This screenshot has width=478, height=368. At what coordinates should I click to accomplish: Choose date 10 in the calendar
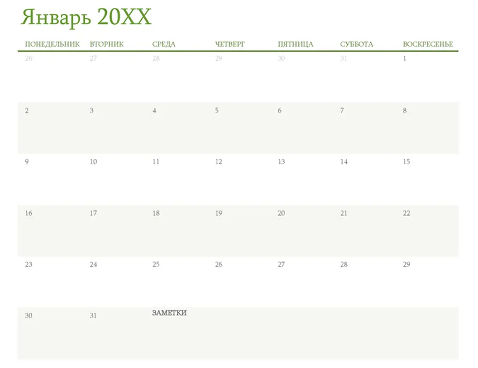[93, 162]
